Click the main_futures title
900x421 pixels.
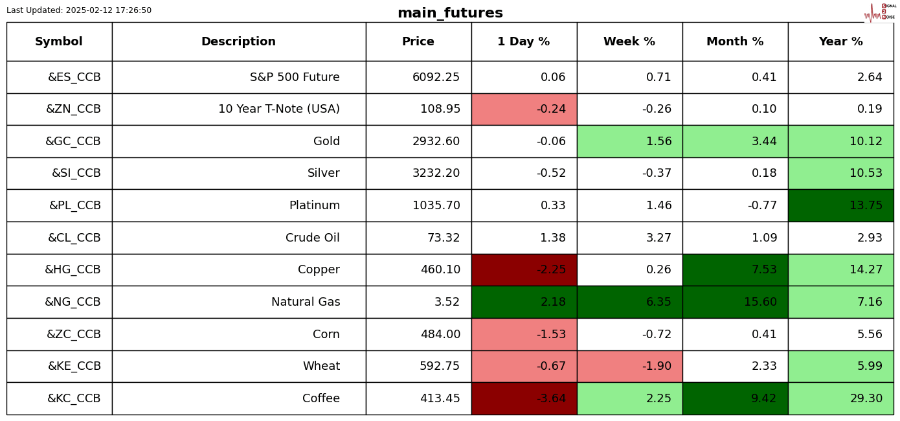[450, 13]
